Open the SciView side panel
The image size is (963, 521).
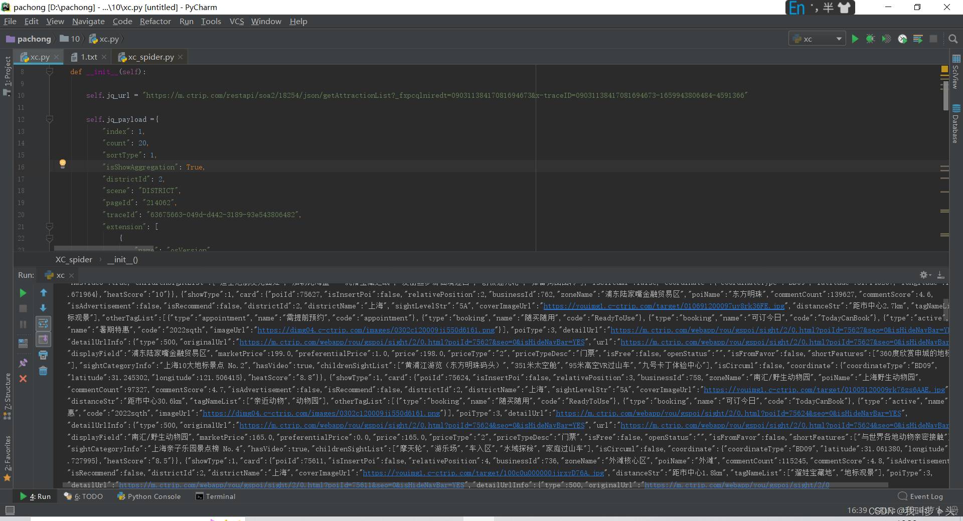[956, 72]
